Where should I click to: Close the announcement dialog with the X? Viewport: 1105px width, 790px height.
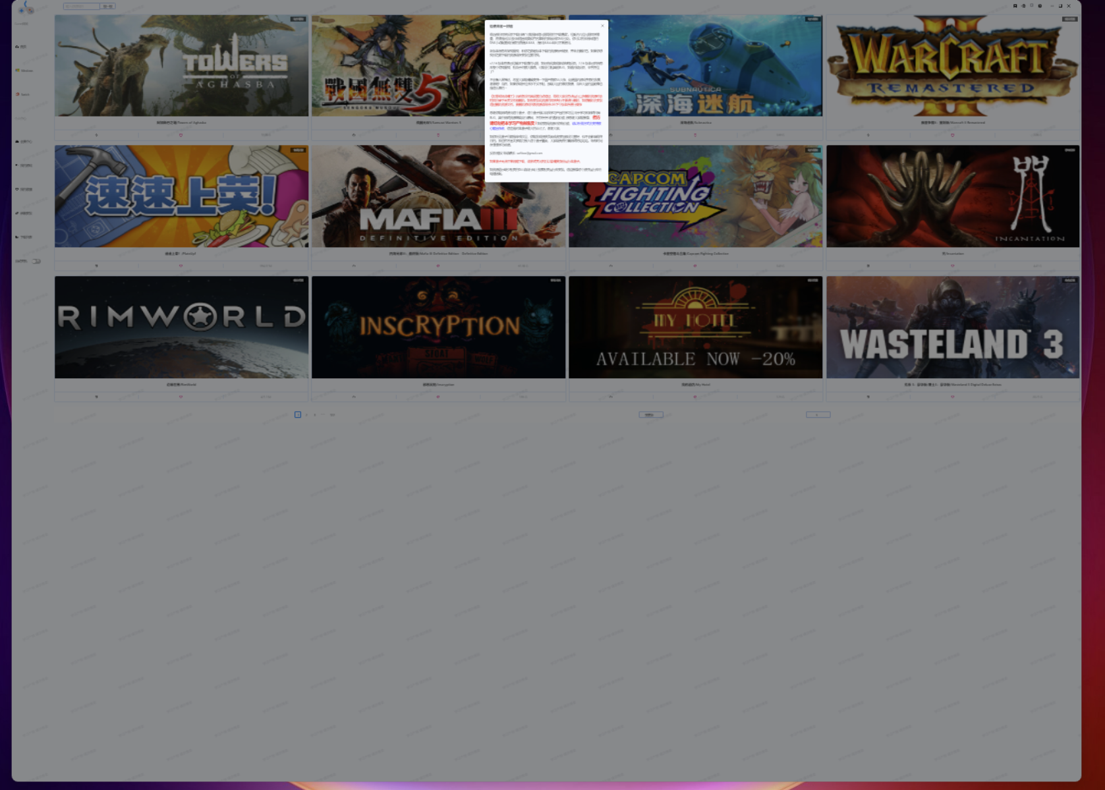(602, 26)
